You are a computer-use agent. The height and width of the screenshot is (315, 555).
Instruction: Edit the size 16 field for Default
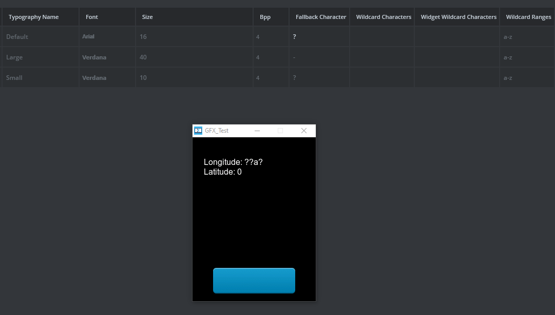coord(194,37)
